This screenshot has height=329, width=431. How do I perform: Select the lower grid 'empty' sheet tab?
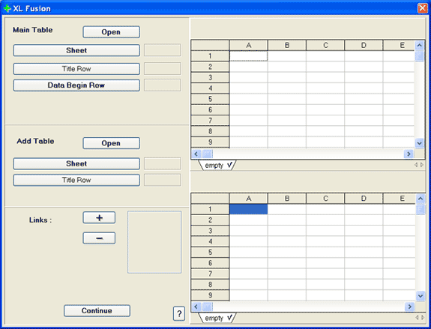point(217,318)
